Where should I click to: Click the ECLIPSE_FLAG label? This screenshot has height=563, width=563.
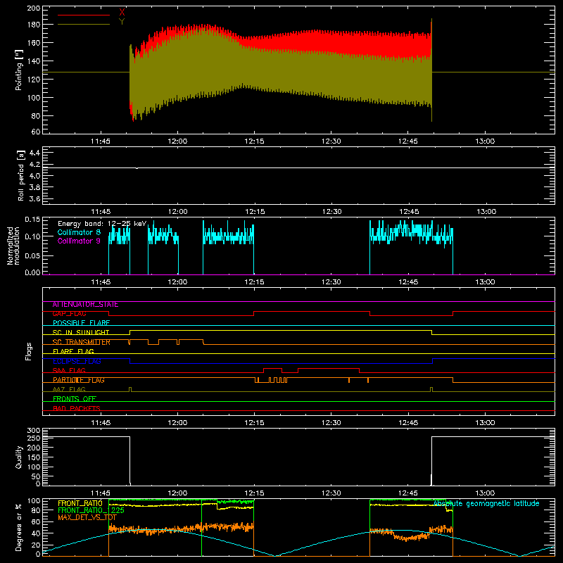pyautogui.click(x=77, y=361)
